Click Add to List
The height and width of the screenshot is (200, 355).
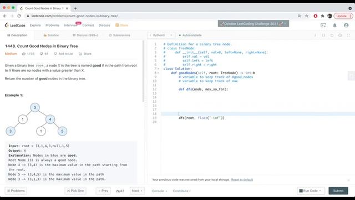64,54
